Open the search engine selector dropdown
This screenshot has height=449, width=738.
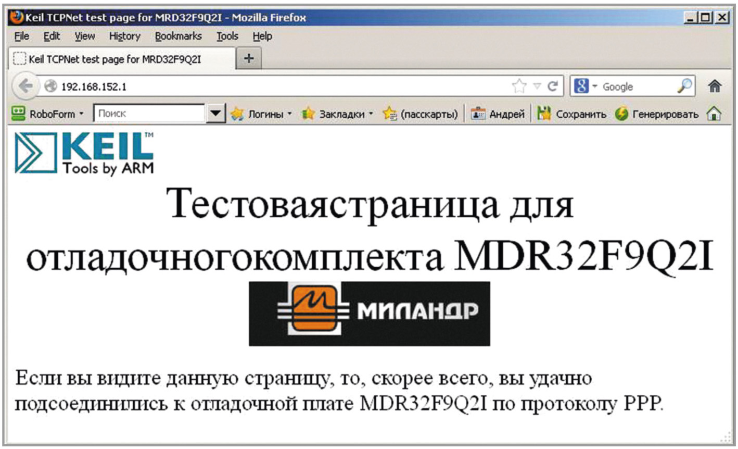point(587,86)
